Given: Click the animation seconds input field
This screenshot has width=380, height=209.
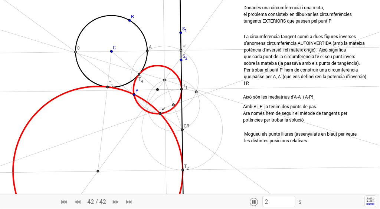Looking at the screenshot, I should coord(279,202).
